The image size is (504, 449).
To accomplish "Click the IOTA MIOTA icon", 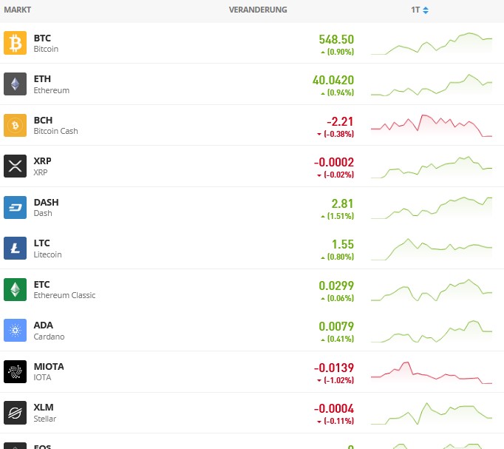I will pyautogui.click(x=15, y=371).
